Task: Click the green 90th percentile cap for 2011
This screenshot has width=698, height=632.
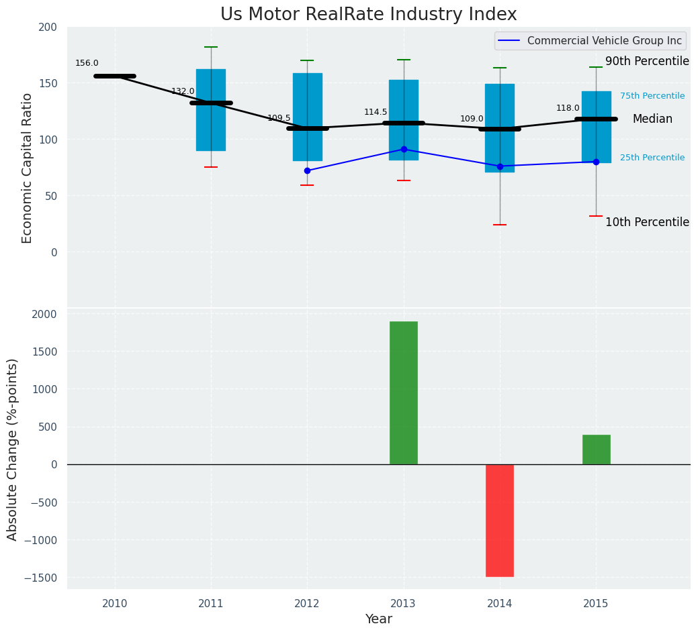Action: (x=211, y=47)
